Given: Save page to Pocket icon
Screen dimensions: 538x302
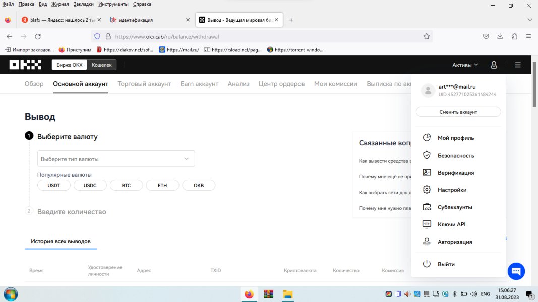Looking at the screenshot, I should [x=486, y=36].
